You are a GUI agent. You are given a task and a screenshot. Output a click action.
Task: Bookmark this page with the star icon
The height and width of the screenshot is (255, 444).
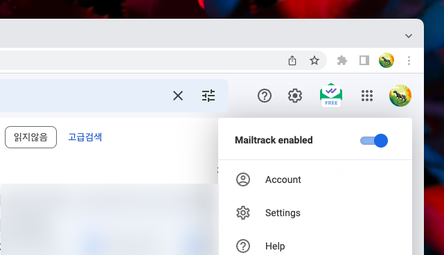tap(314, 60)
